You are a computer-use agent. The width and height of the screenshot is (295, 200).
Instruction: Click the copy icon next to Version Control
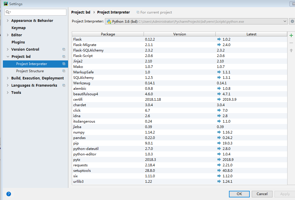(64, 49)
